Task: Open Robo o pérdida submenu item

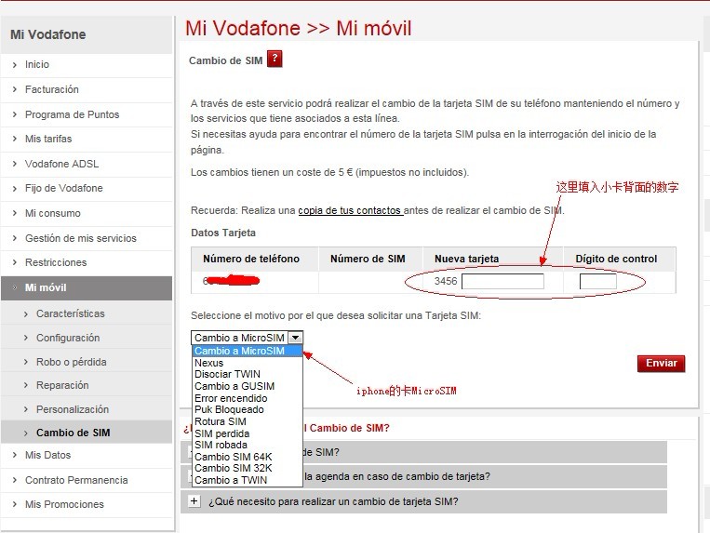Action: [71, 362]
